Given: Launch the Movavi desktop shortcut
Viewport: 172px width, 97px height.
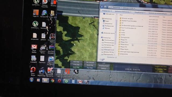Looking at the screenshot, I should [x=41, y=72].
